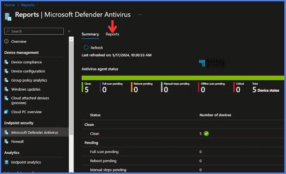286x174 pixels.
Task: Click the Pending group row
Action: 183,142
